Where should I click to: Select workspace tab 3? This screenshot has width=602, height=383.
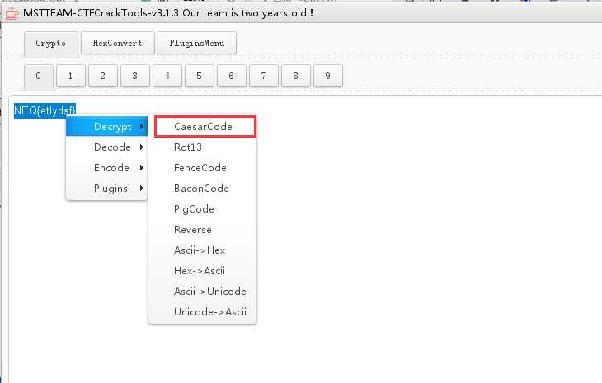[x=135, y=76]
